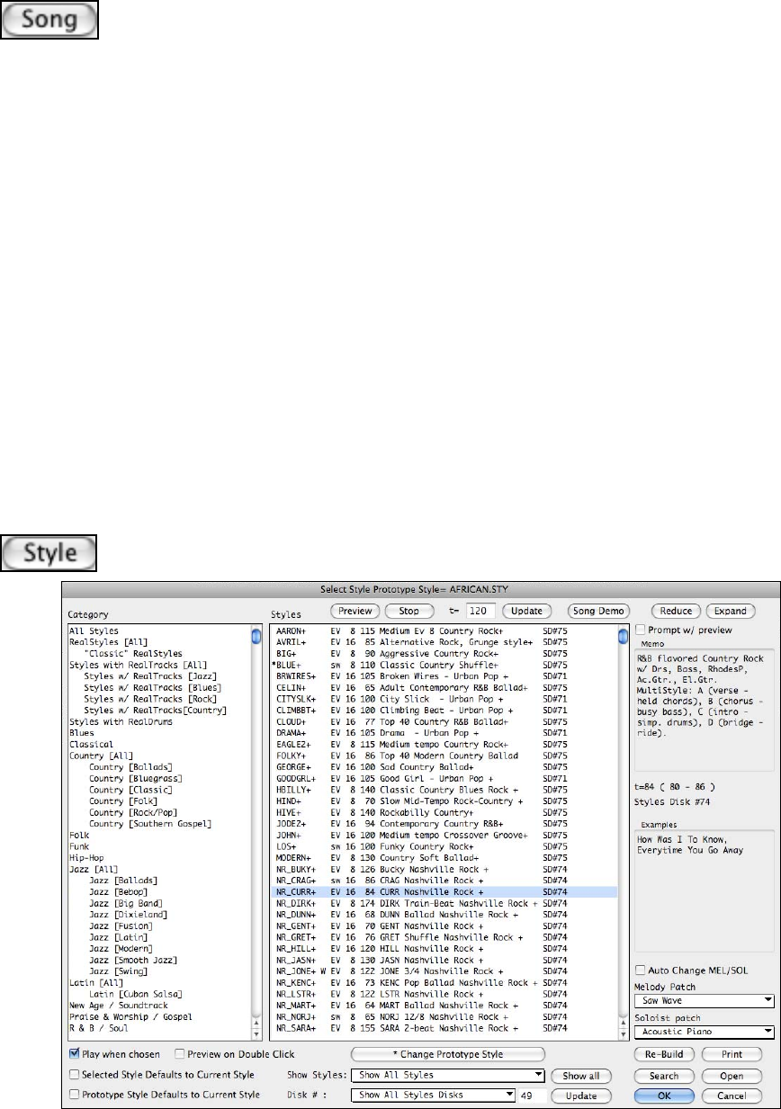Click the Expand button
Screen dimensions: 781x1109
click(x=731, y=611)
